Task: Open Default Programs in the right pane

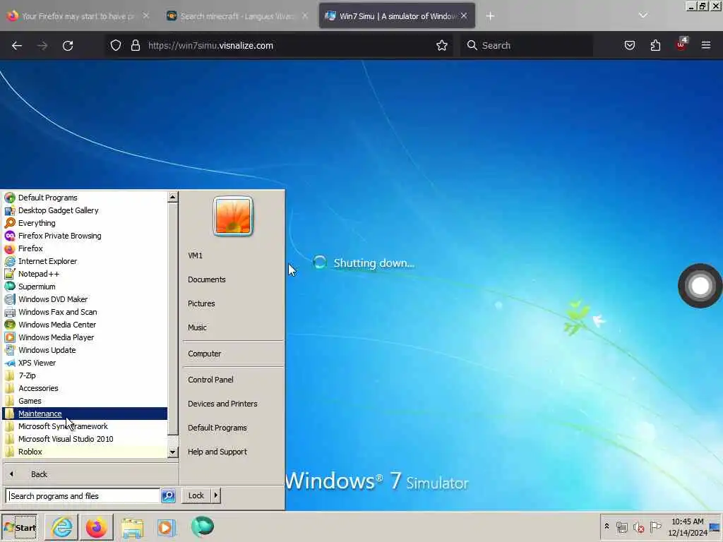Action: 217,428
